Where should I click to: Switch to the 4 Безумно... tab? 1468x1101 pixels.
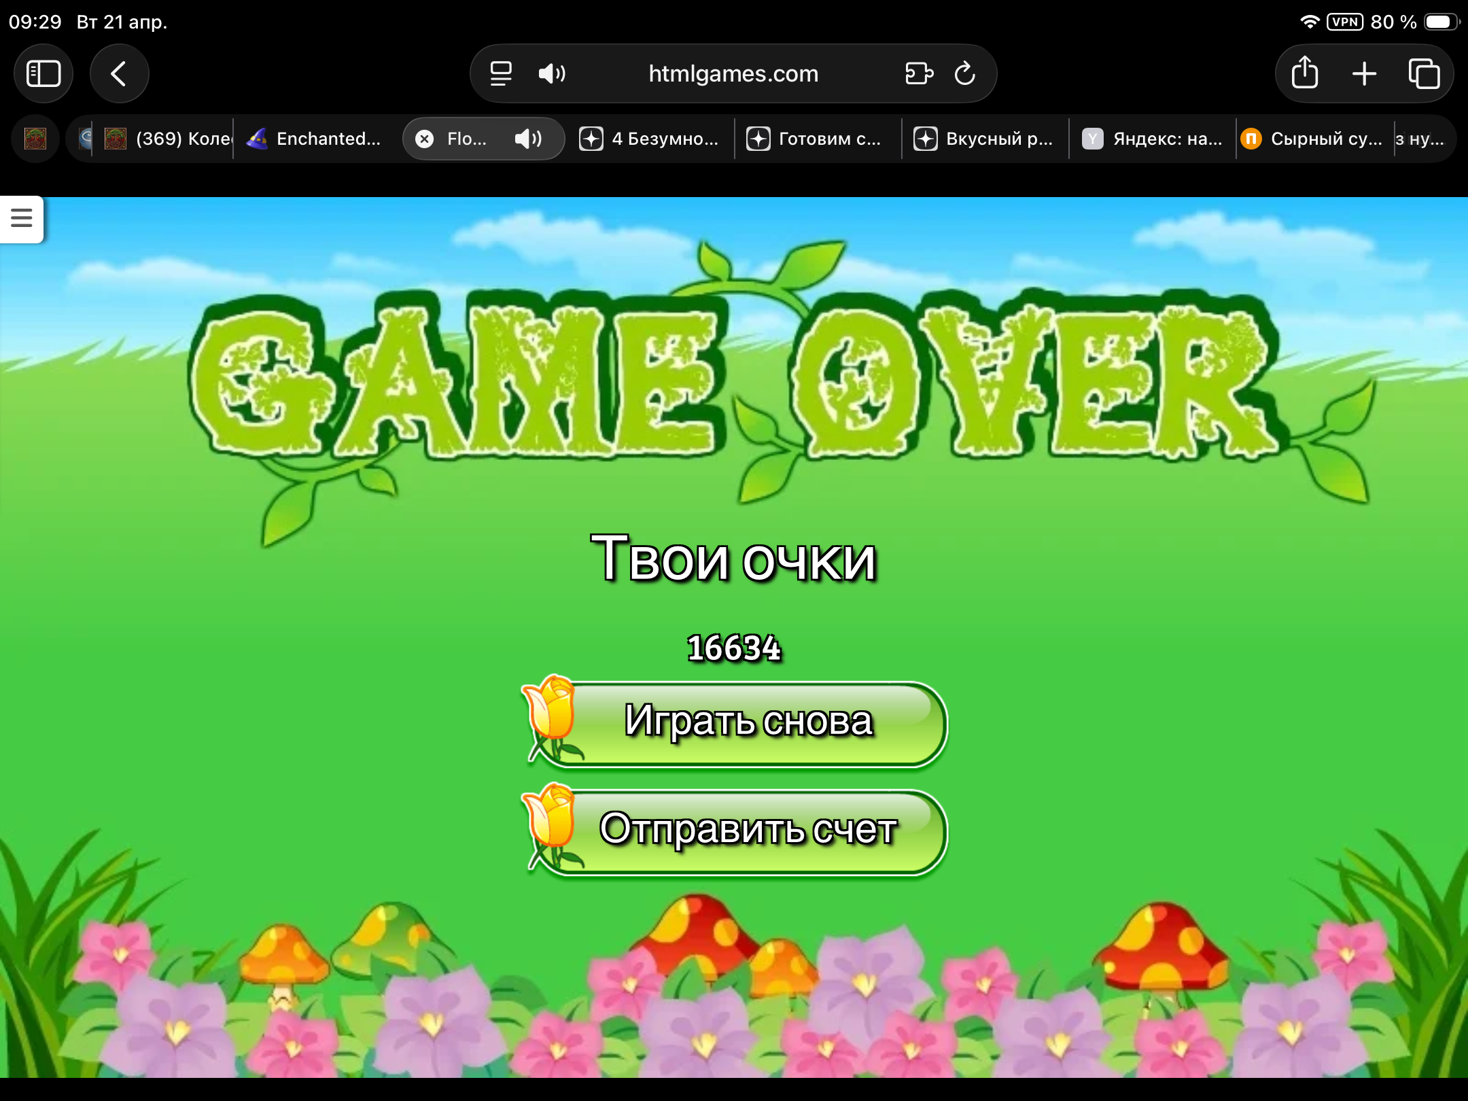click(650, 139)
